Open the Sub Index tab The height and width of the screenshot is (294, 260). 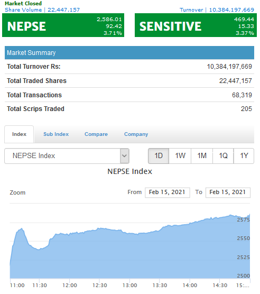pos(56,134)
